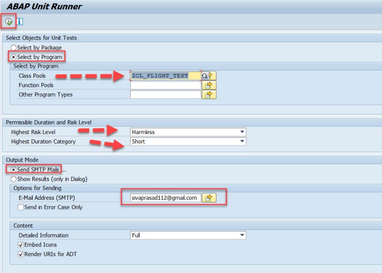Image resolution: width=382 pixels, height=273 pixels.
Task: Click the Function Pools label
Action: pyautogui.click(x=36, y=85)
